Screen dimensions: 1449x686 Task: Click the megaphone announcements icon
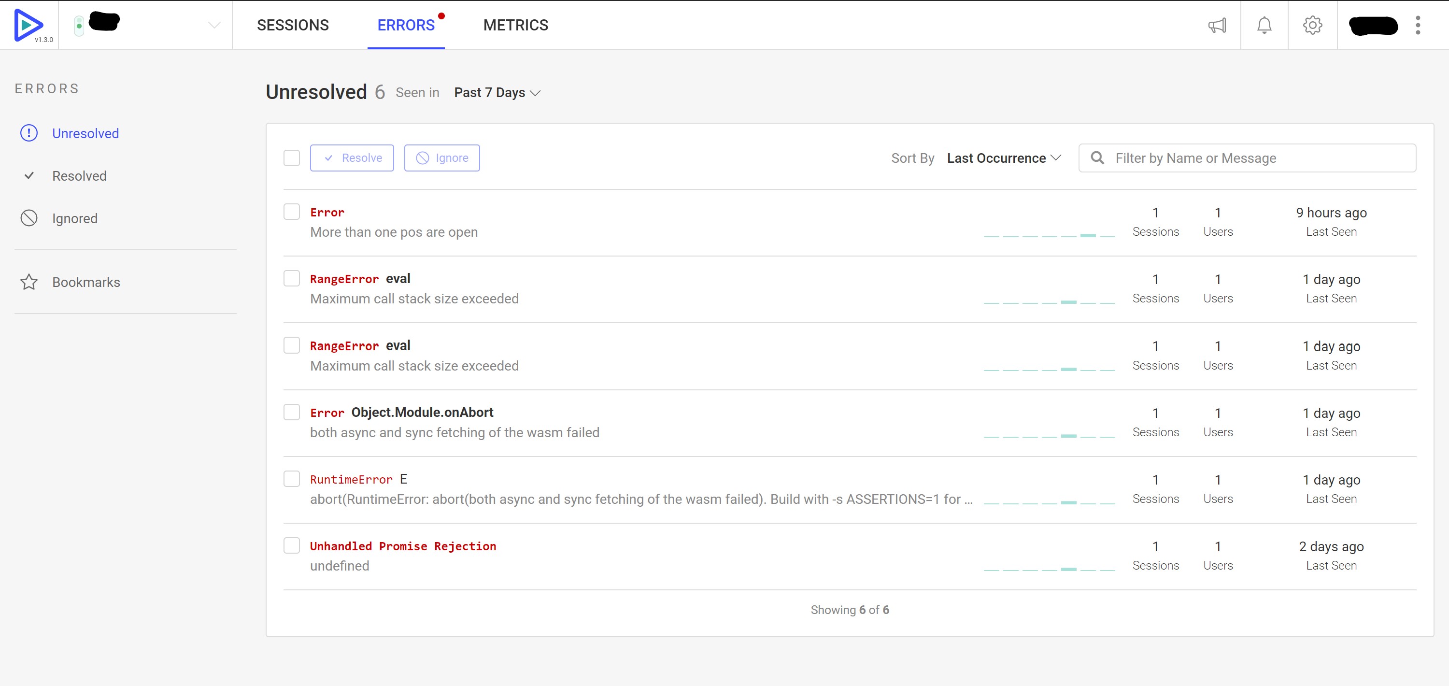click(1217, 25)
